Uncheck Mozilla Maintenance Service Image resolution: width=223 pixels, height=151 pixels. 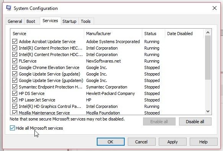[15, 112]
